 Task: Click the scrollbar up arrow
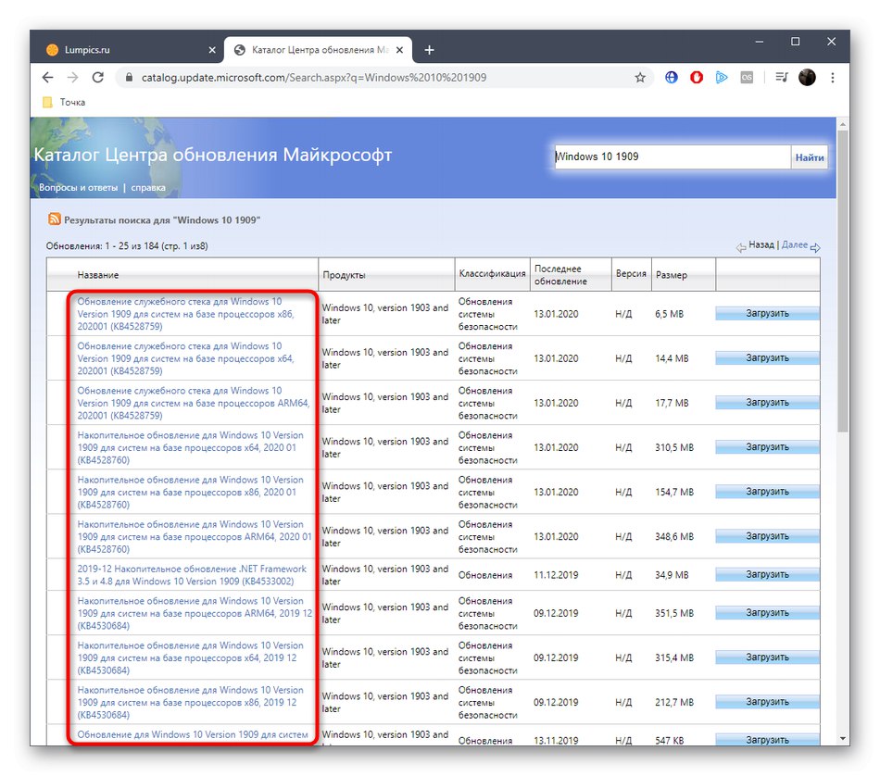pos(843,123)
